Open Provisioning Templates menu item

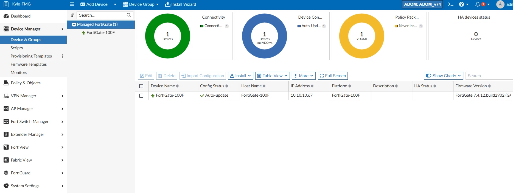(31, 56)
